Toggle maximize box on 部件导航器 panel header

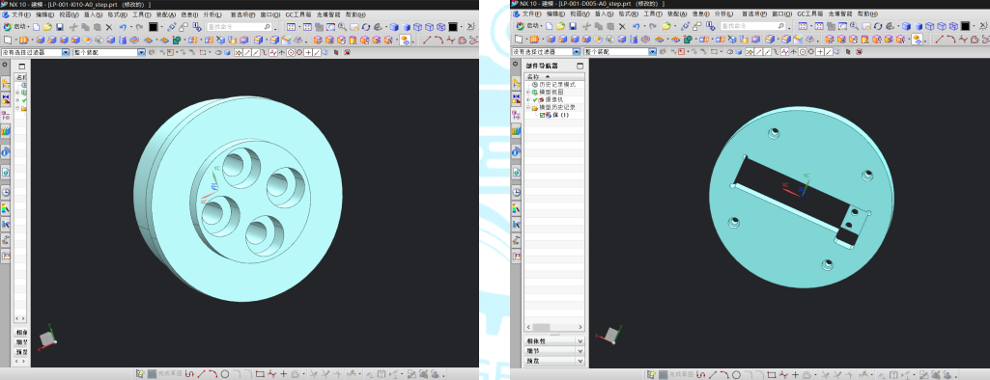tap(580, 67)
